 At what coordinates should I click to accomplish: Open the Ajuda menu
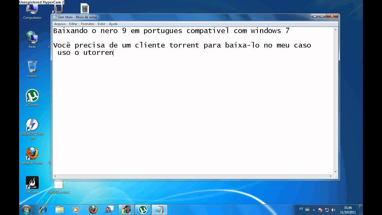click(113, 24)
